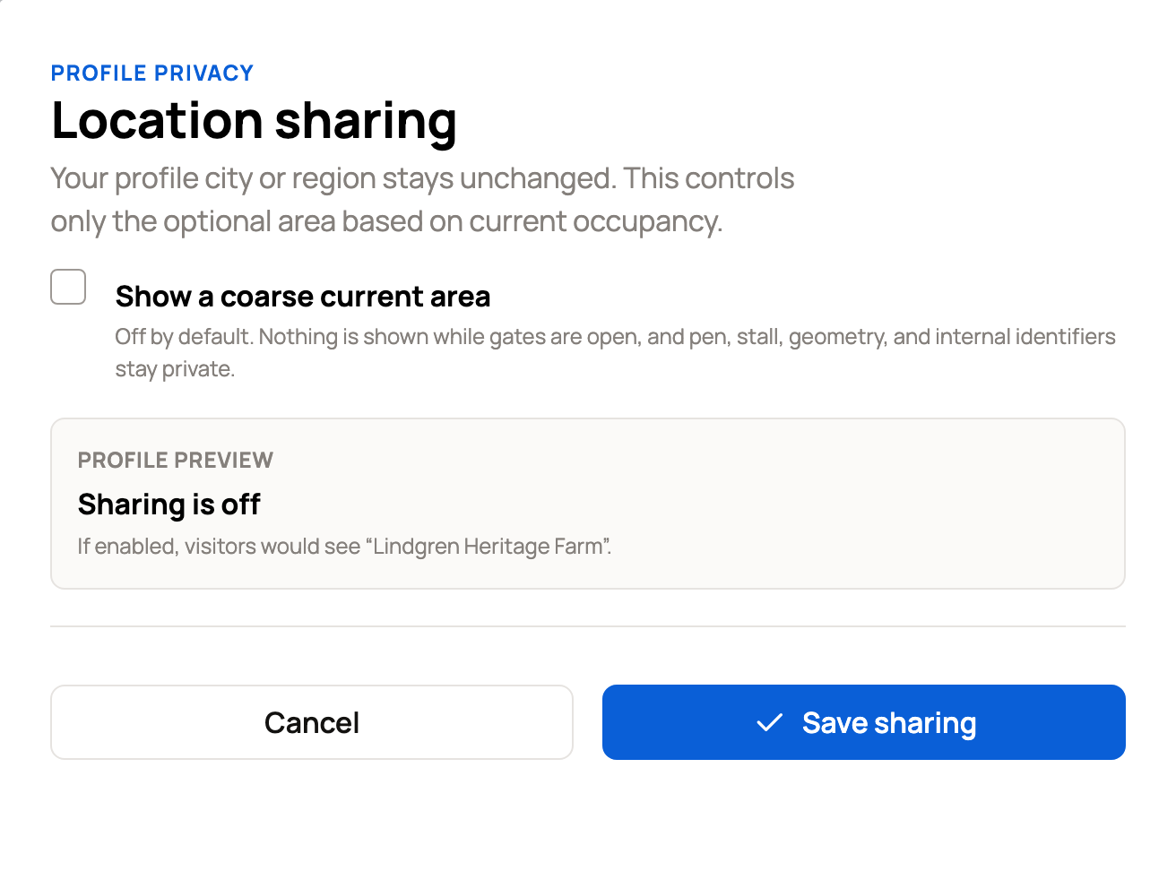Enable the Show a coarse current area checkbox
This screenshot has width=1176, height=871.
click(68, 287)
